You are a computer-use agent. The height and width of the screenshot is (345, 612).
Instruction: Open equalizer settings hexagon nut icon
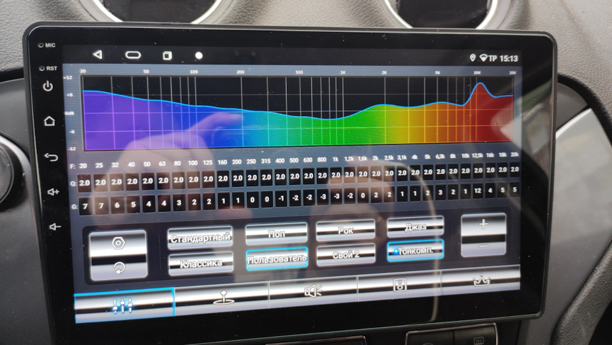click(x=119, y=243)
